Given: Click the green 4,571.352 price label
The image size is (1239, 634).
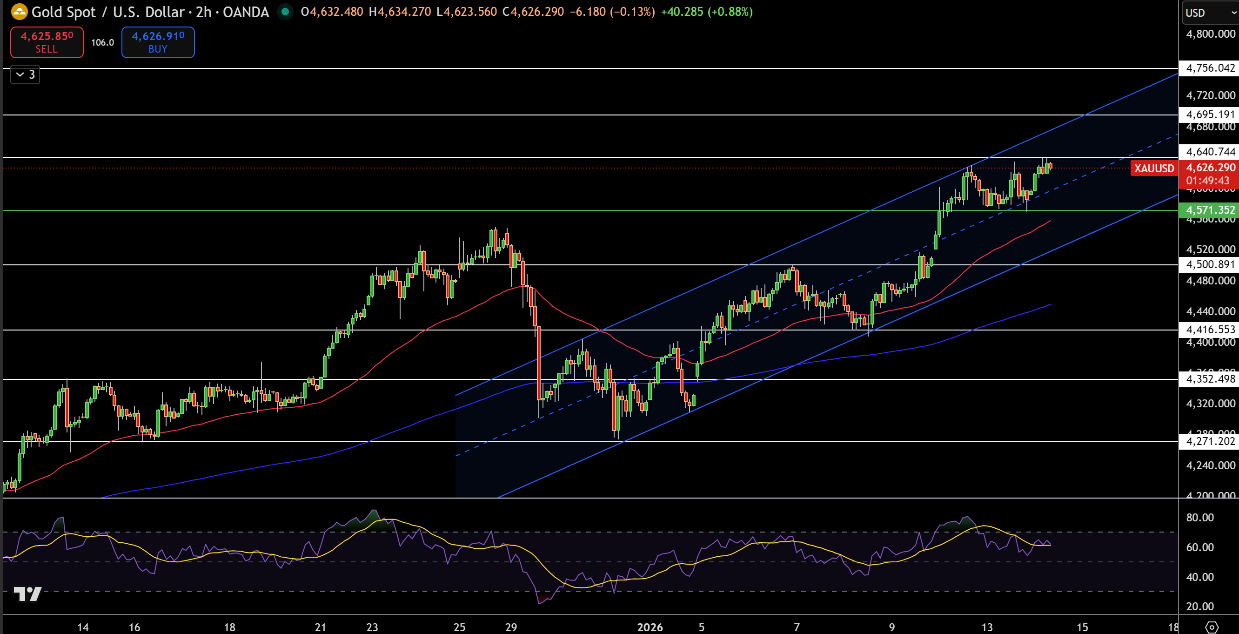Looking at the screenshot, I should (1210, 210).
